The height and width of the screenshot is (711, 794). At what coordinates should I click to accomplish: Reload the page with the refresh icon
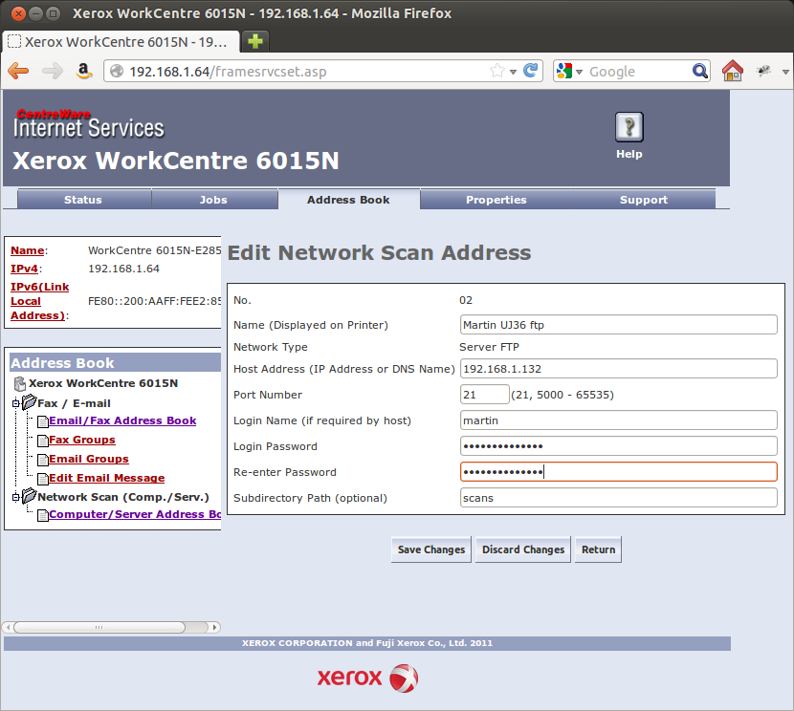(531, 71)
